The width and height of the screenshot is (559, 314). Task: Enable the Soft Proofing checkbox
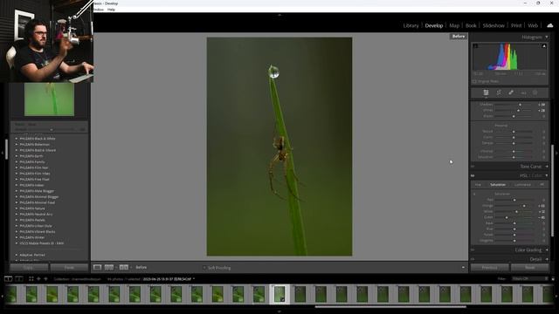[x=204, y=268]
